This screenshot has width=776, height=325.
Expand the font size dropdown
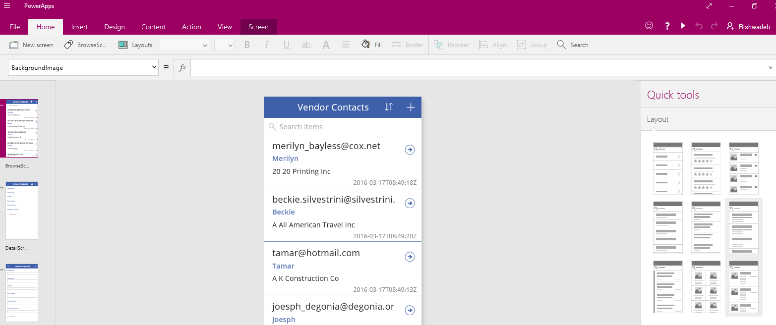224,45
